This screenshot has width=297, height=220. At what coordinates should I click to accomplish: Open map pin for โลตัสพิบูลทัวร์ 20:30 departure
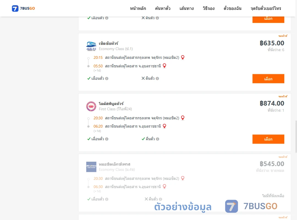point(183,118)
